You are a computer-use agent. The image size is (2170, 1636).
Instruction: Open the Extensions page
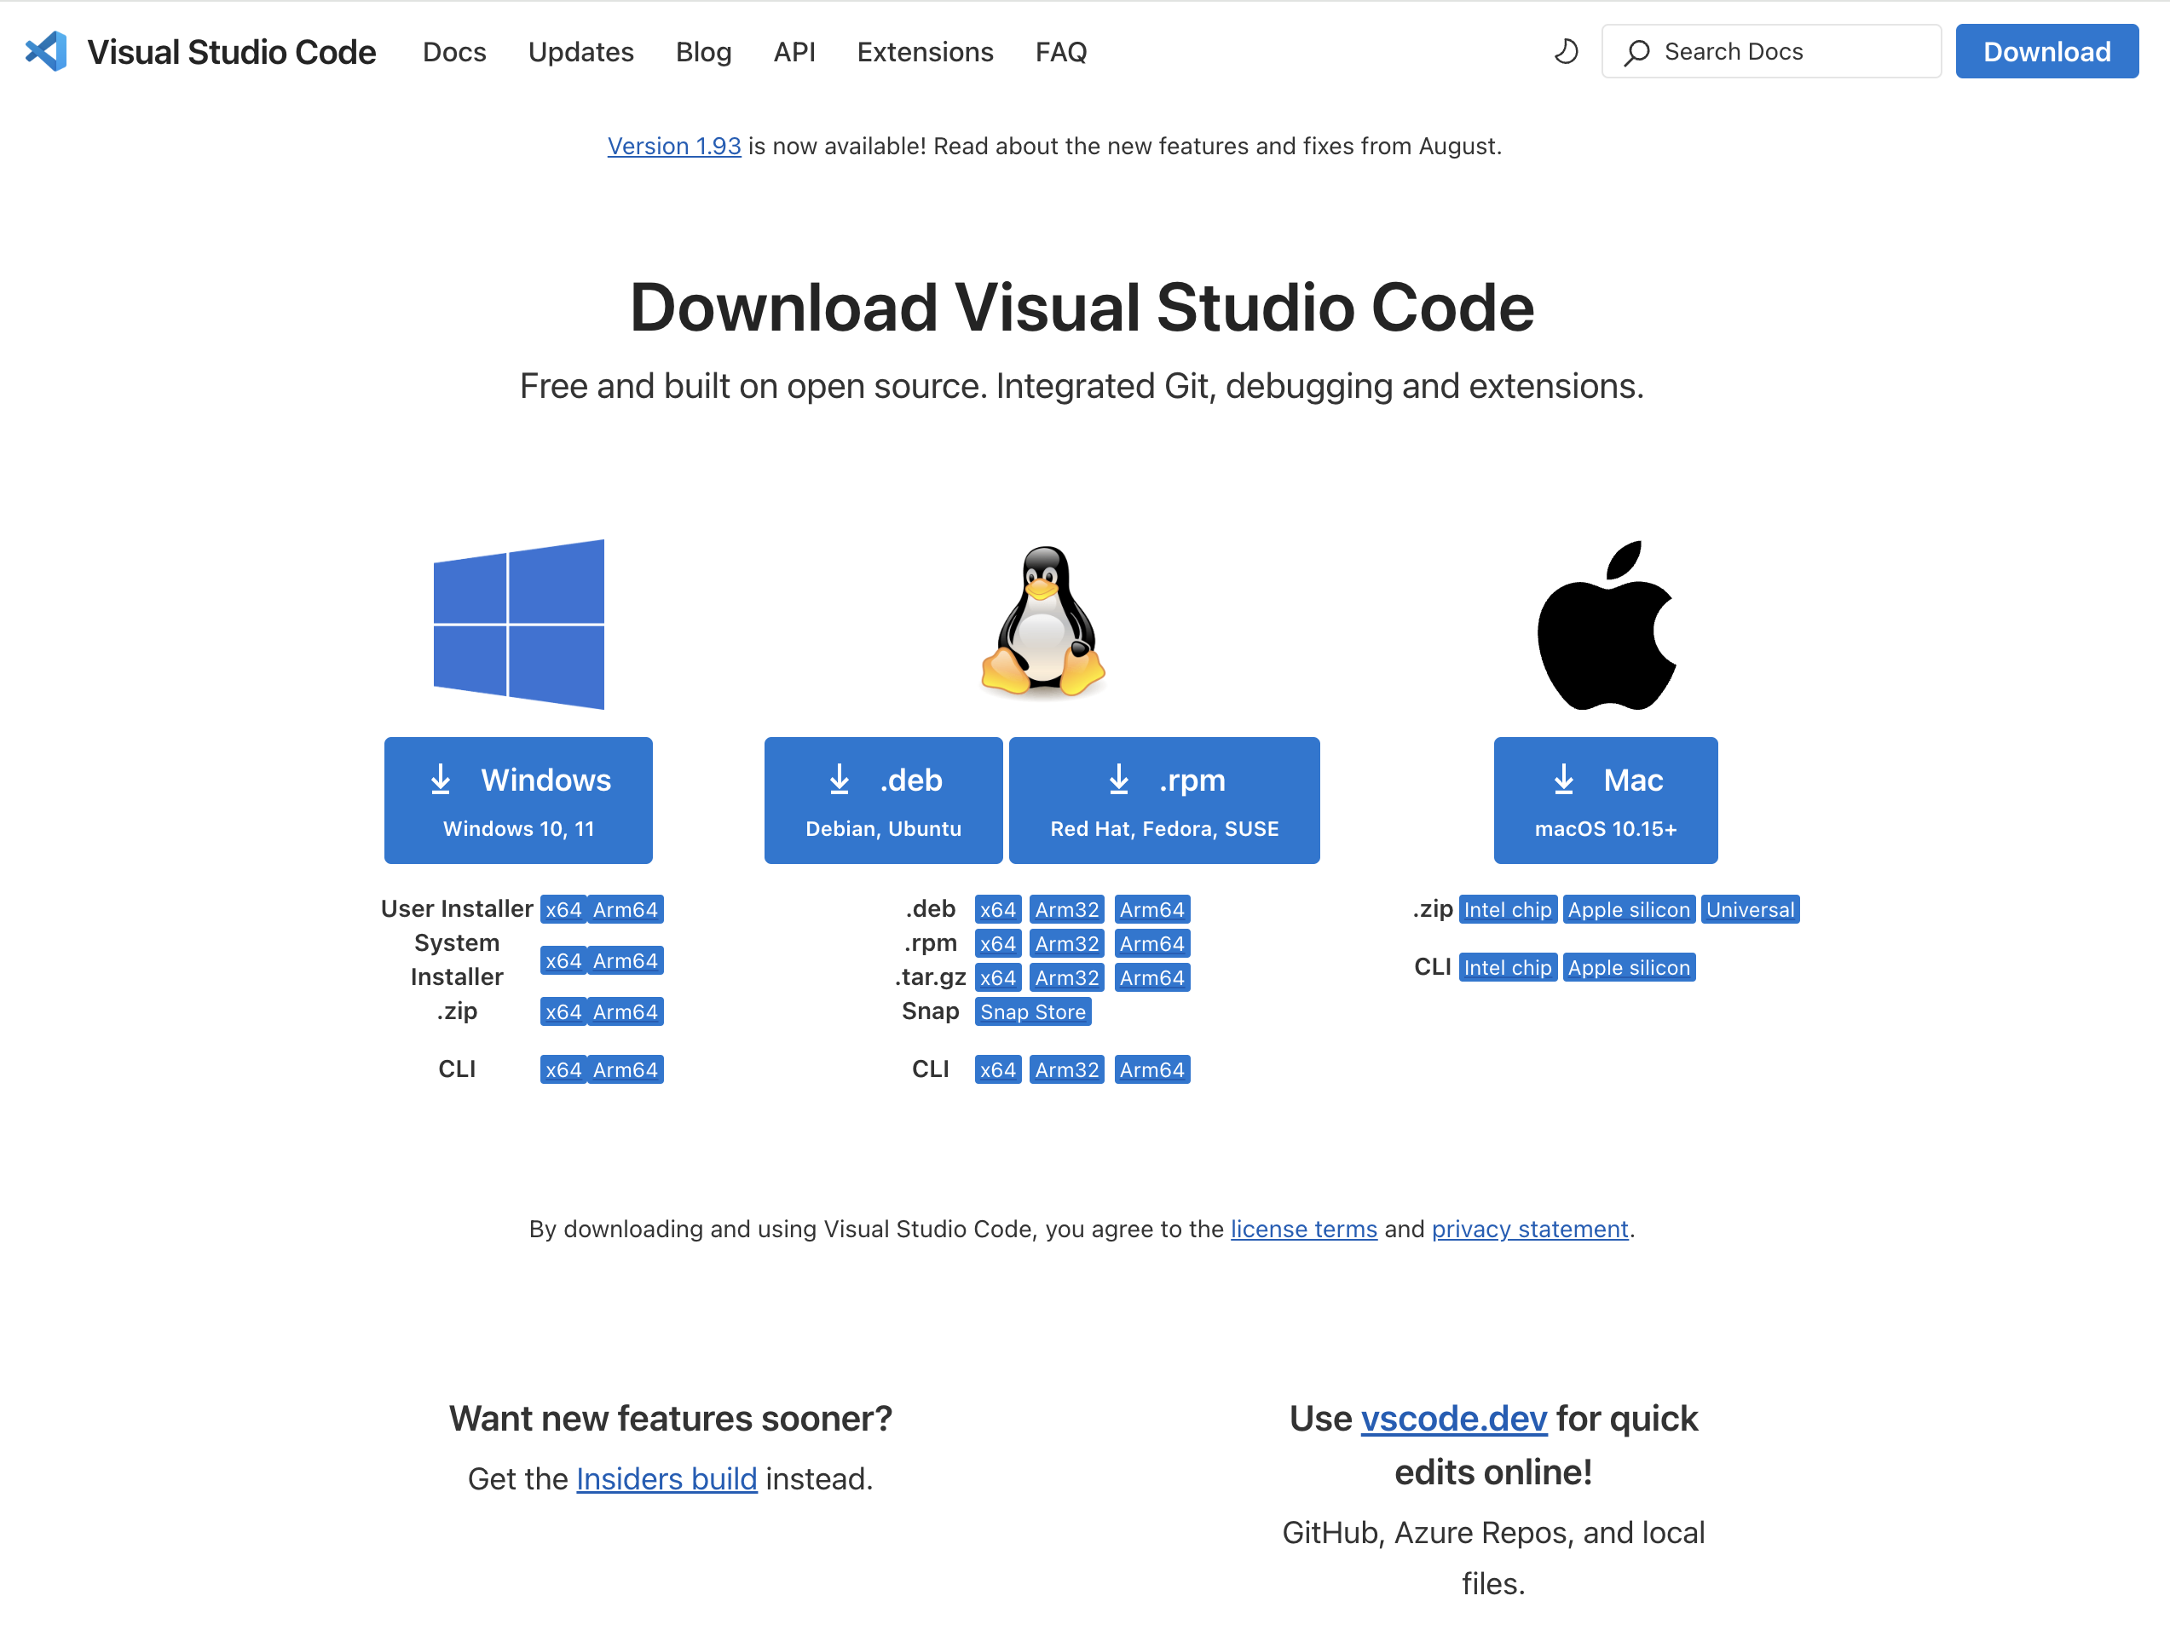[925, 52]
